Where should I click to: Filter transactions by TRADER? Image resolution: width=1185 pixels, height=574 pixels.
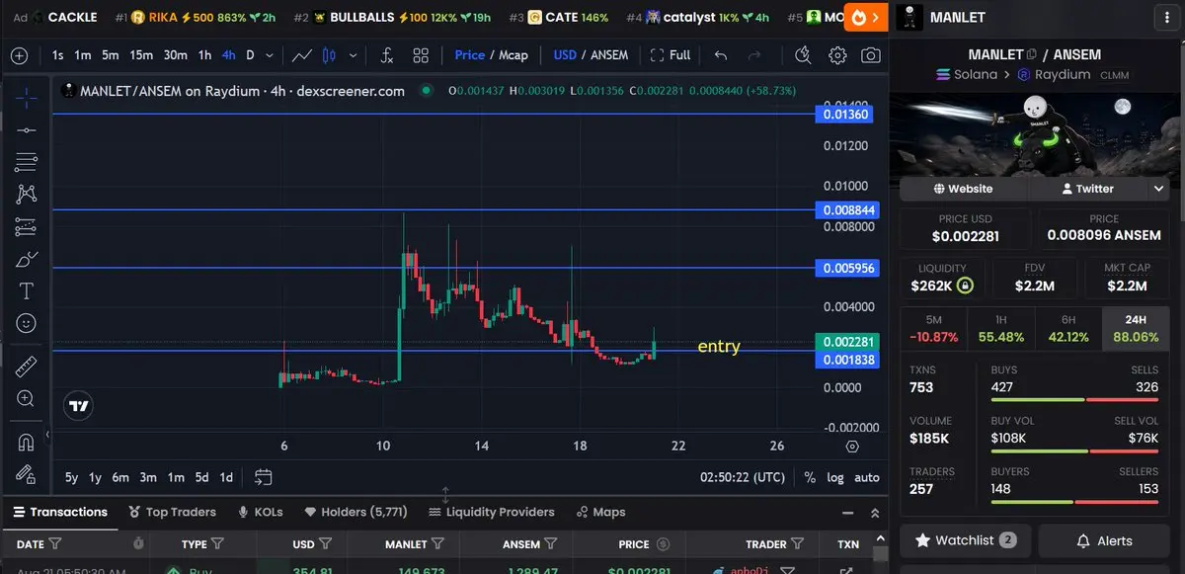coord(796,543)
